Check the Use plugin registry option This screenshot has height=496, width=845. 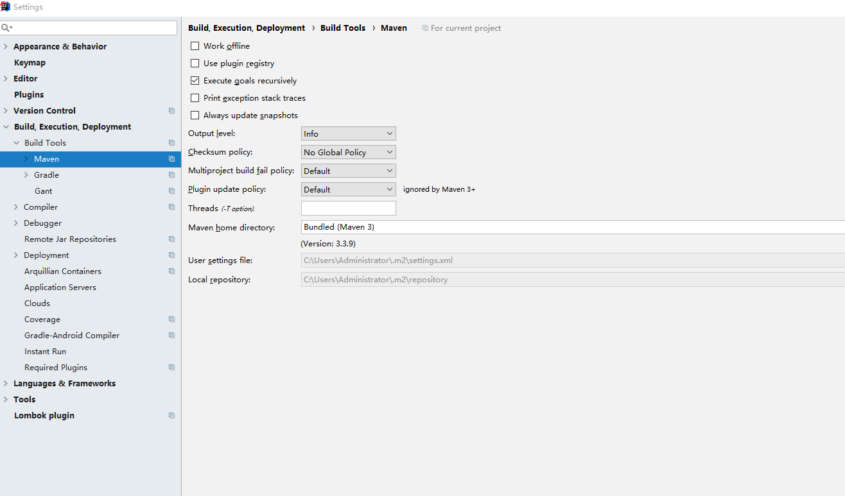(195, 64)
